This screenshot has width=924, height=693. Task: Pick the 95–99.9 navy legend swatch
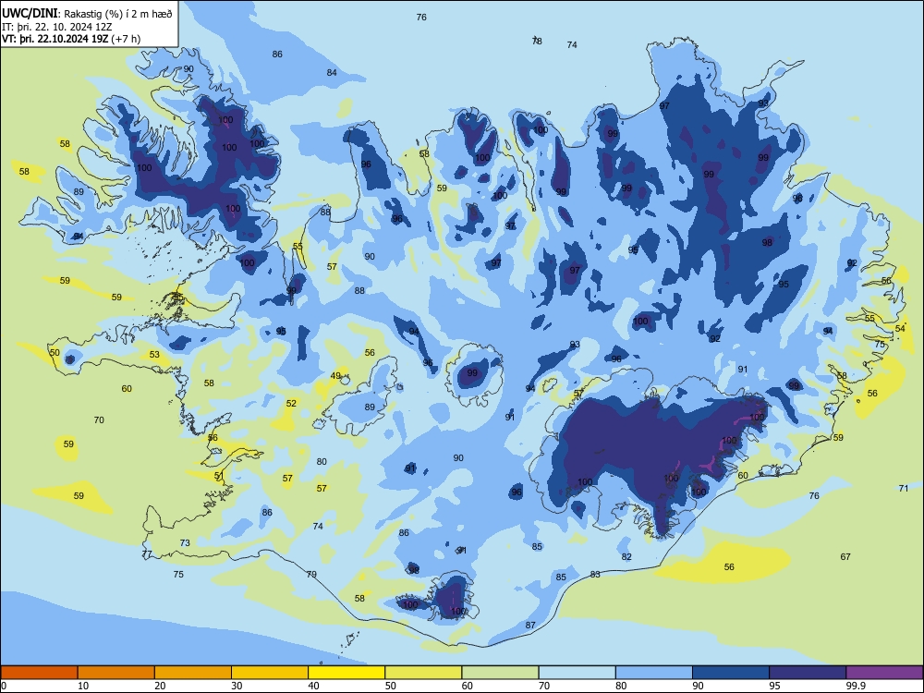(x=808, y=673)
